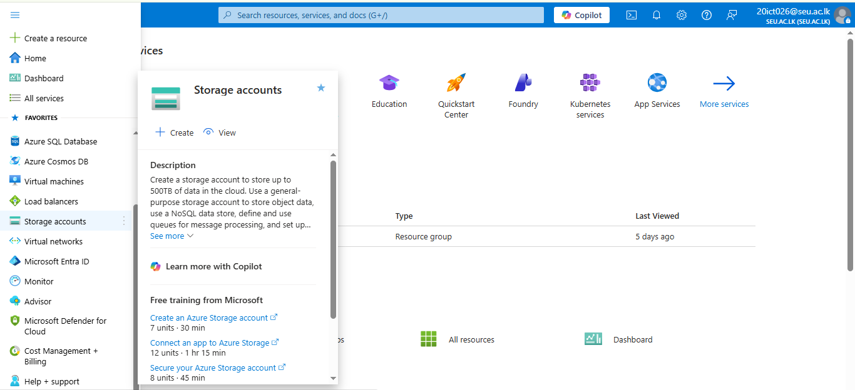Click the Last Viewed column header
The width and height of the screenshot is (855, 390).
point(657,216)
